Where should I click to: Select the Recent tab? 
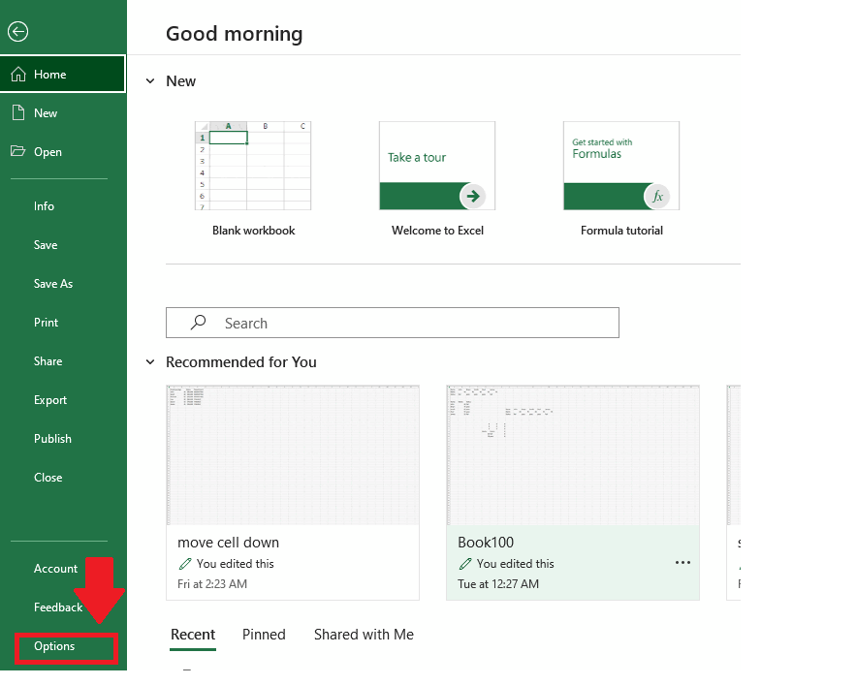(192, 634)
